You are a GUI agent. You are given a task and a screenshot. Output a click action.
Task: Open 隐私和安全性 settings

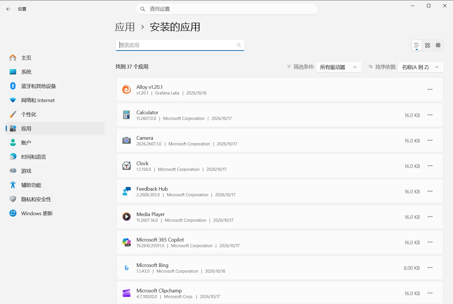pos(55,199)
